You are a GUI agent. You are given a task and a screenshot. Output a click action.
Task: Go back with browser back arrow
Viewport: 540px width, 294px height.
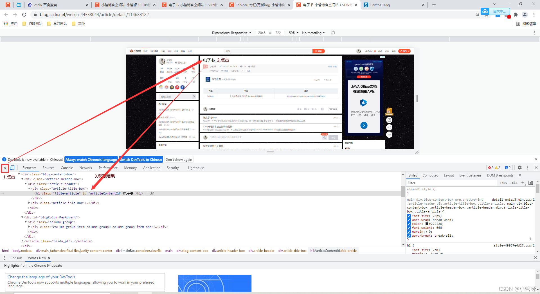pyautogui.click(x=6, y=15)
